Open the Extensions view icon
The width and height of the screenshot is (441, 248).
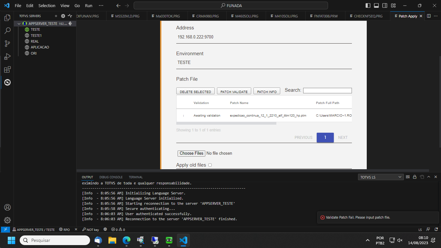tap(7, 69)
